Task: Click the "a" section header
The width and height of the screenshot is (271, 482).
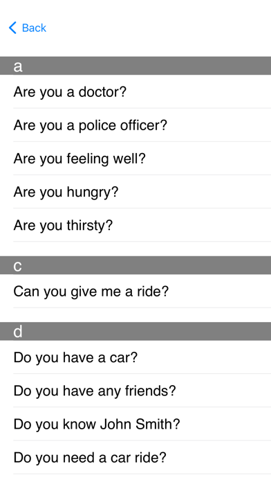Action: [x=135, y=66]
